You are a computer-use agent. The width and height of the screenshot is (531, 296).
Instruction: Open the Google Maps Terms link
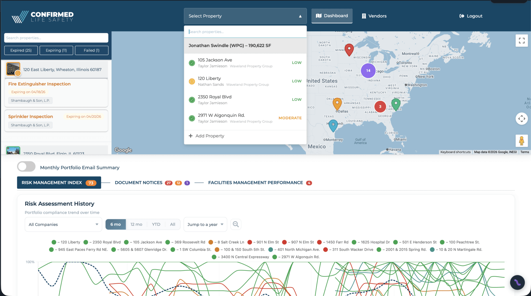524,152
